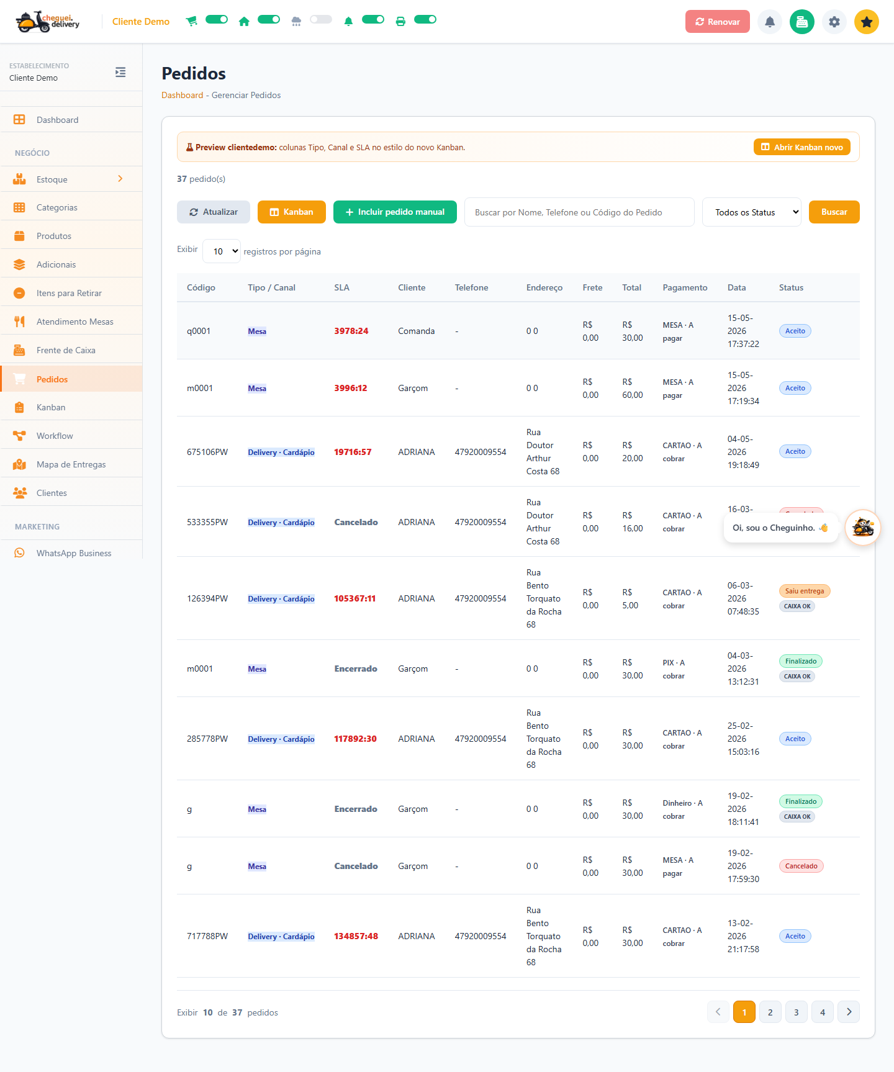Toggle the scooter delivery switch
The image size is (894, 1072).
pyautogui.click(x=217, y=19)
